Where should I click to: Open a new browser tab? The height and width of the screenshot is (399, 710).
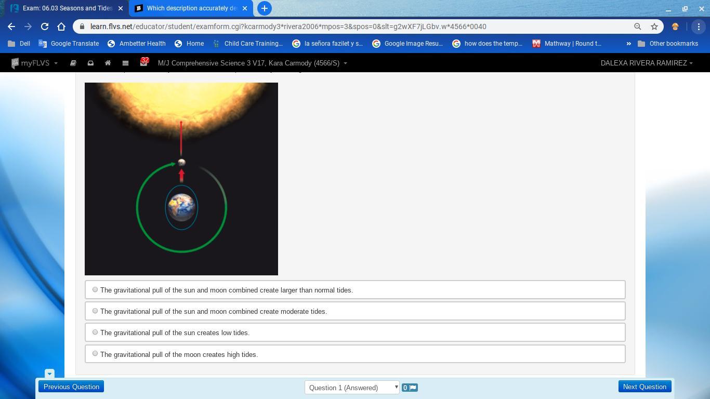[x=265, y=8]
